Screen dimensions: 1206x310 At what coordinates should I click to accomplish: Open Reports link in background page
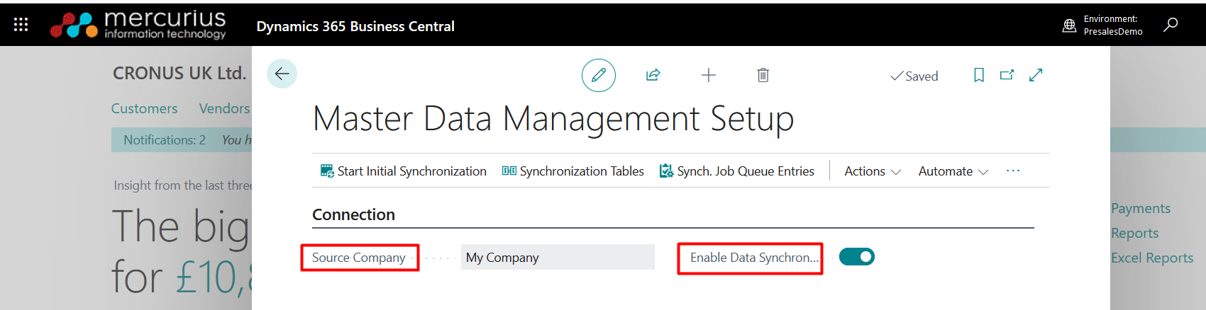pos(1134,233)
